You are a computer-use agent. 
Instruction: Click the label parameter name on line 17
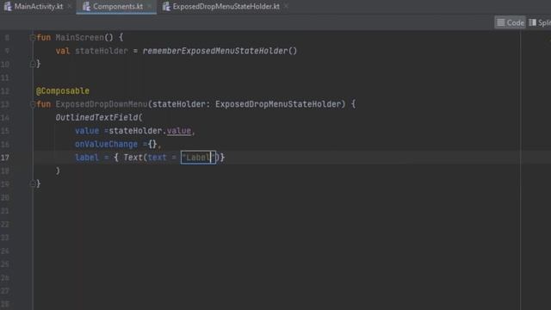point(87,158)
